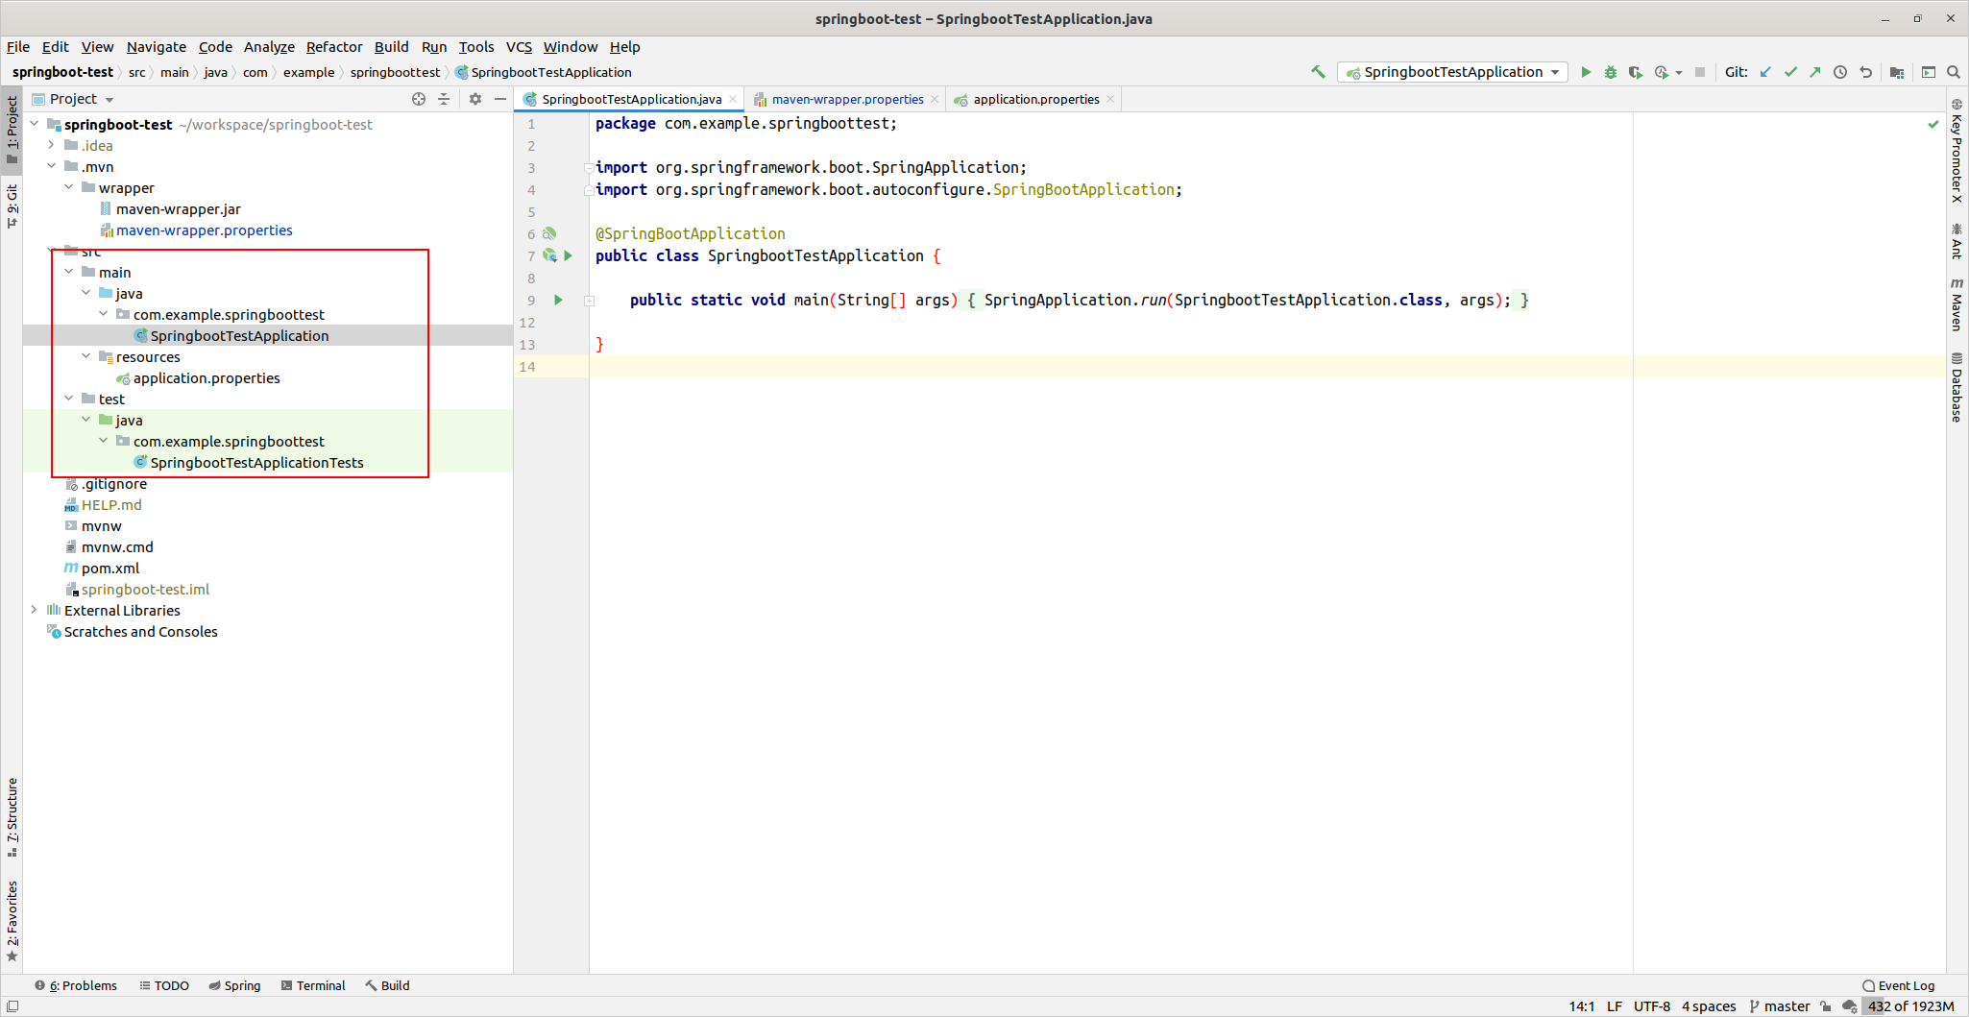
Task: Start debugging with the bug icon
Action: 1611,72
